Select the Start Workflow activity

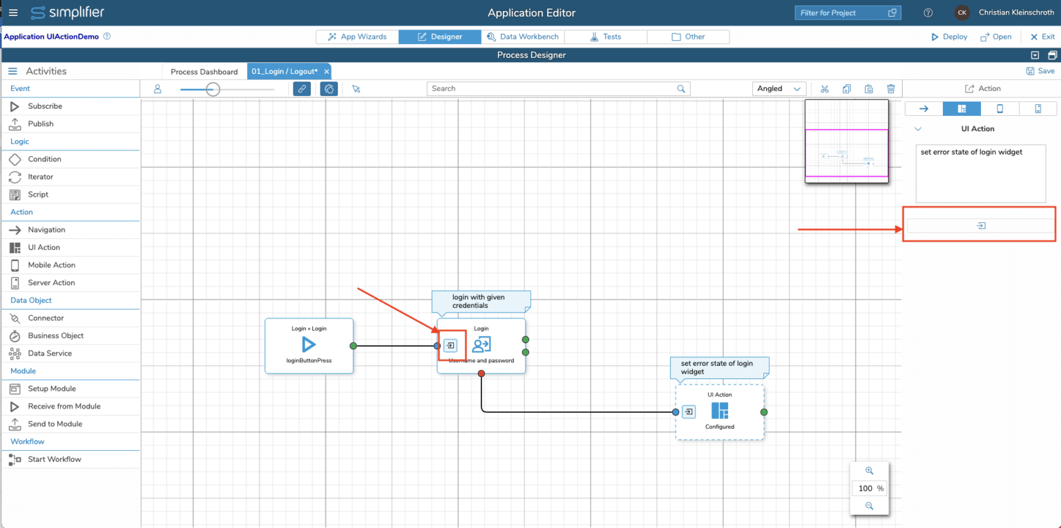pyautogui.click(x=70, y=460)
